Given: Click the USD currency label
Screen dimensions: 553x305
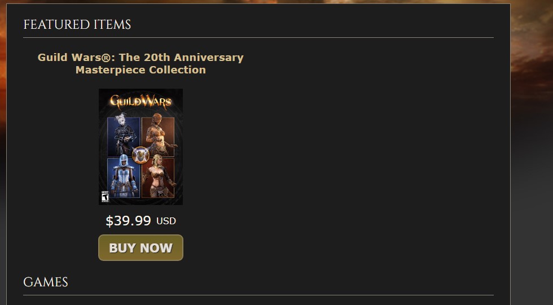Looking at the screenshot, I should coord(166,221).
